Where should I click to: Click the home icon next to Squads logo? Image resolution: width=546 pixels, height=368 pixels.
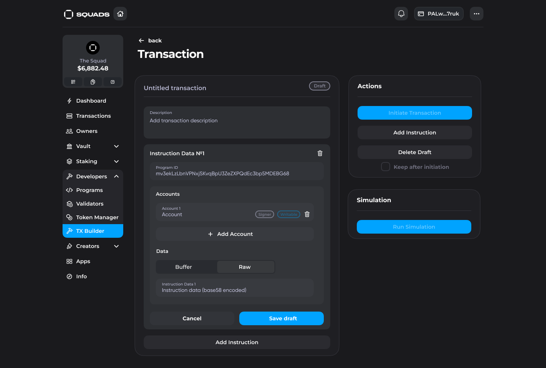[120, 14]
